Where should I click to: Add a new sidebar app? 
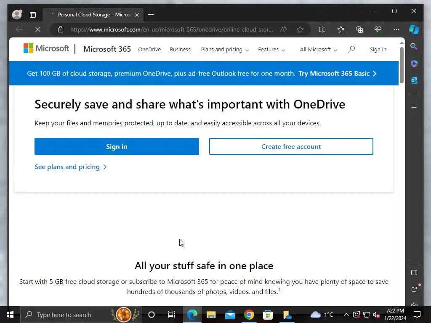[x=414, y=107]
